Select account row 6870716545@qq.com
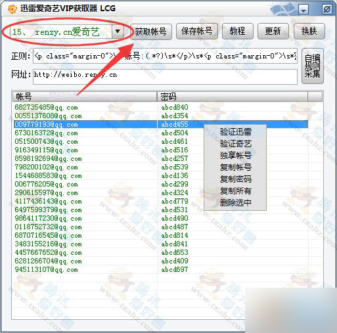This screenshot has height=333, width=337. pyautogui.click(x=48, y=235)
